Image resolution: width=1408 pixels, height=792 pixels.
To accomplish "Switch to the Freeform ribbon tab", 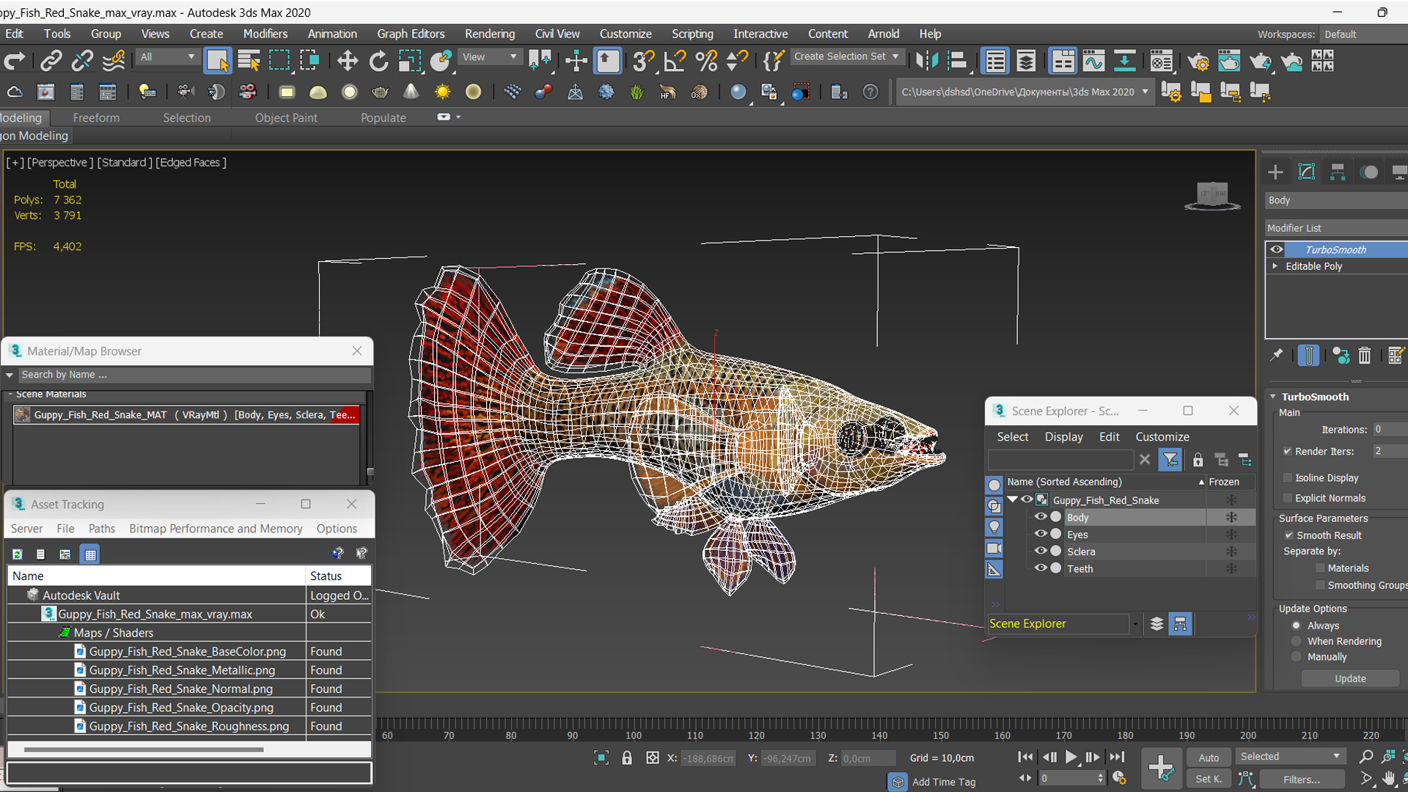I will [x=96, y=117].
